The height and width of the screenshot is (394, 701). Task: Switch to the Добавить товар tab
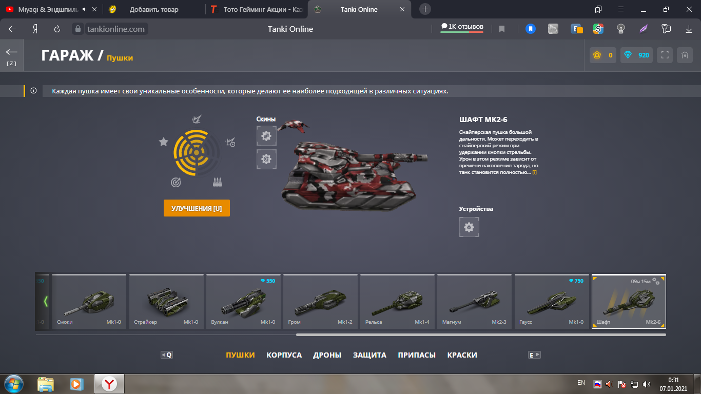point(154,9)
